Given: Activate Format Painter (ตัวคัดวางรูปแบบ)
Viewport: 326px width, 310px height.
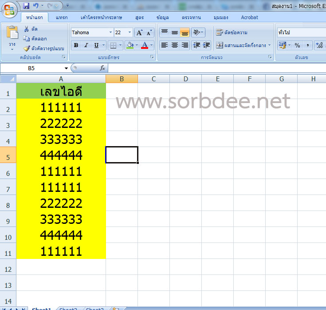Looking at the screenshot, I should (43, 48).
